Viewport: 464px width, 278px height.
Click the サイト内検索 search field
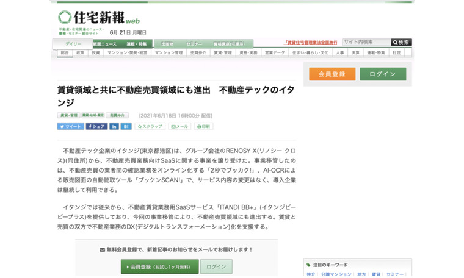(366, 42)
